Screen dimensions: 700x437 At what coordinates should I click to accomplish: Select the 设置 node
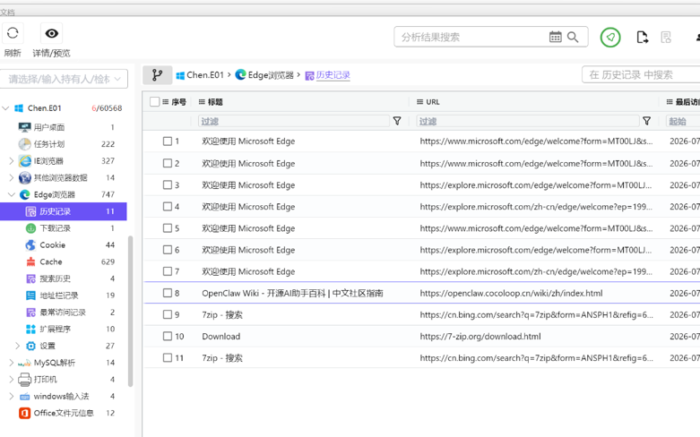point(47,346)
